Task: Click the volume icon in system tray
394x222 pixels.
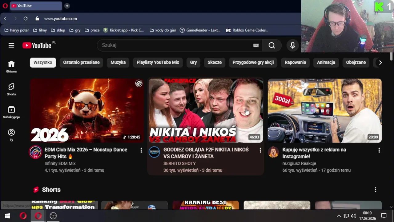Action: pyautogui.click(x=353, y=216)
